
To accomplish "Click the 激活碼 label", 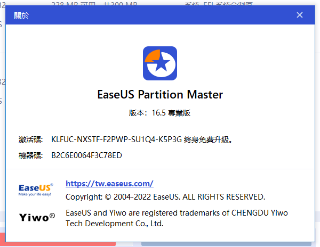I will point(30,139).
